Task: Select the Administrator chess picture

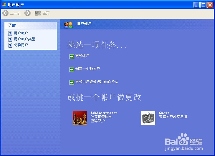Action: pyautogui.click(x=80, y=118)
